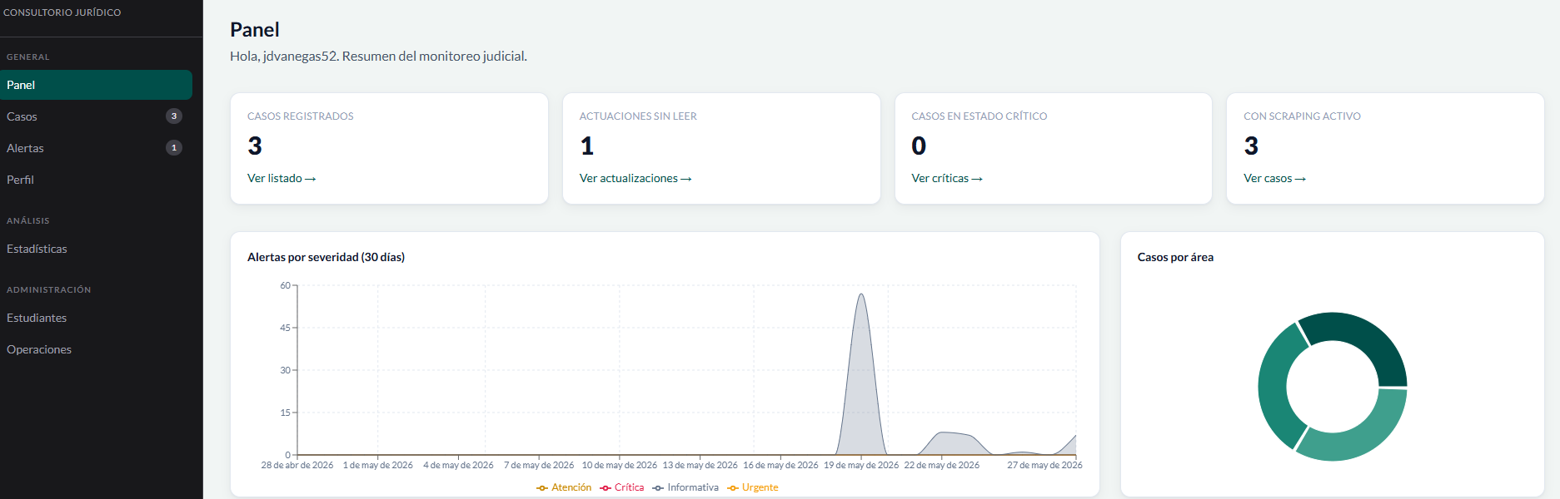Open the Panel sidebar item
The image size is (1560, 499).
pyautogui.click(x=96, y=85)
